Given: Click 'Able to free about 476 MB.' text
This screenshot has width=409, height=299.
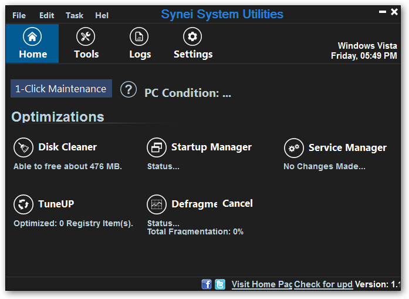Looking at the screenshot, I should pos(68,166).
